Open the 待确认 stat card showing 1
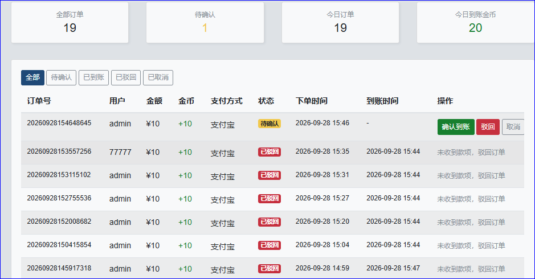 click(205, 23)
